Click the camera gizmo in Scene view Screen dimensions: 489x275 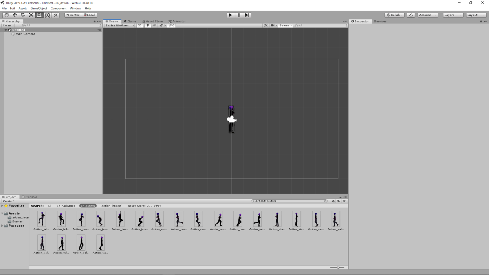[x=231, y=119]
